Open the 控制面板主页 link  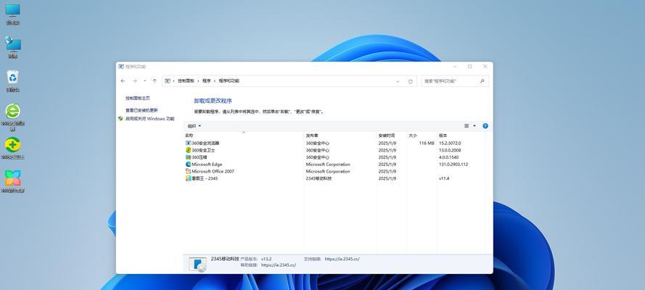point(138,99)
